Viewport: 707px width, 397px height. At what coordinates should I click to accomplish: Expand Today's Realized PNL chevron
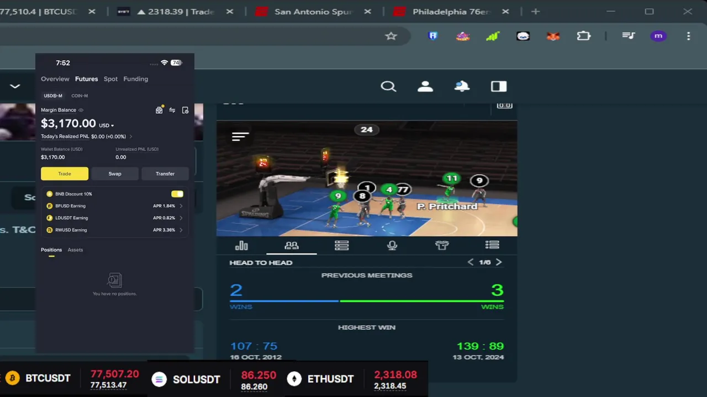coord(131,137)
